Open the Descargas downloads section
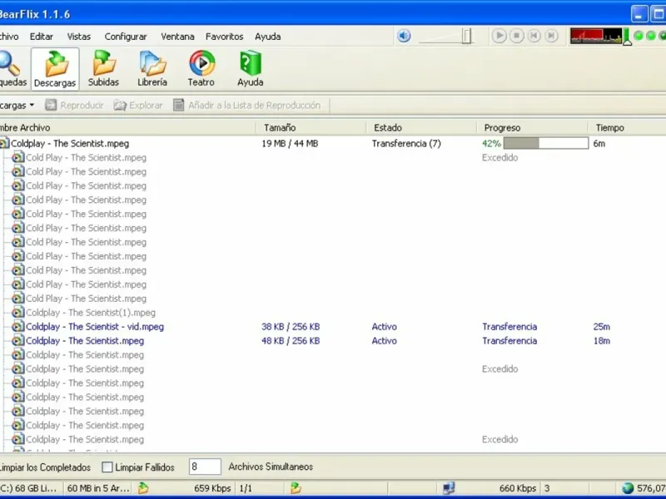This screenshot has height=499, width=666. tap(55, 69)
